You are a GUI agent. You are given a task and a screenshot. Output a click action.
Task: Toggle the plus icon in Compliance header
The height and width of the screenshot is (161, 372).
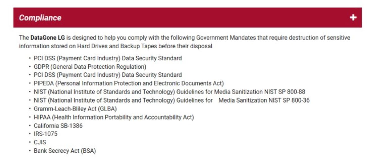click(x=353, y=18)
